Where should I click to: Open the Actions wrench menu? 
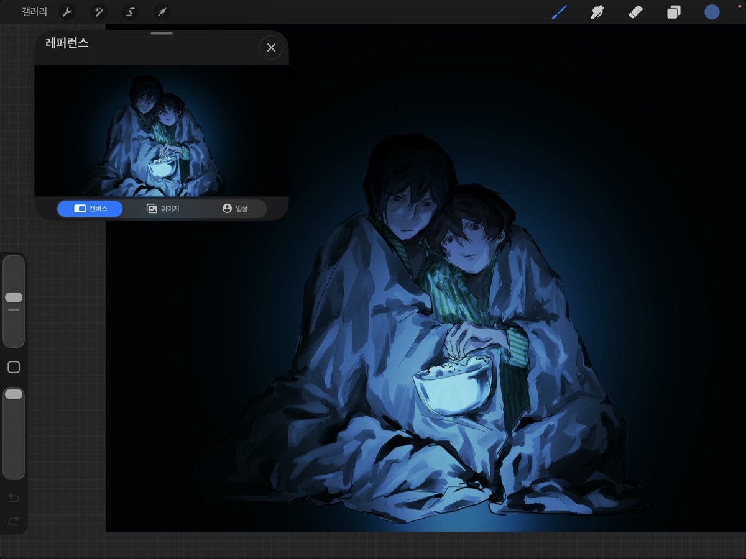(67, 12)
